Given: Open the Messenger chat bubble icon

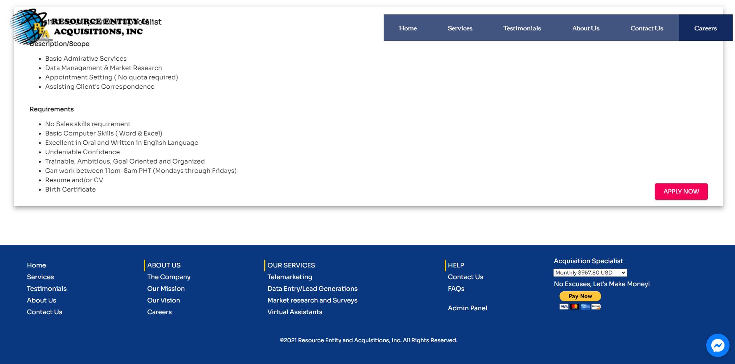Looking at the screenshot, I should coord(717,345).
